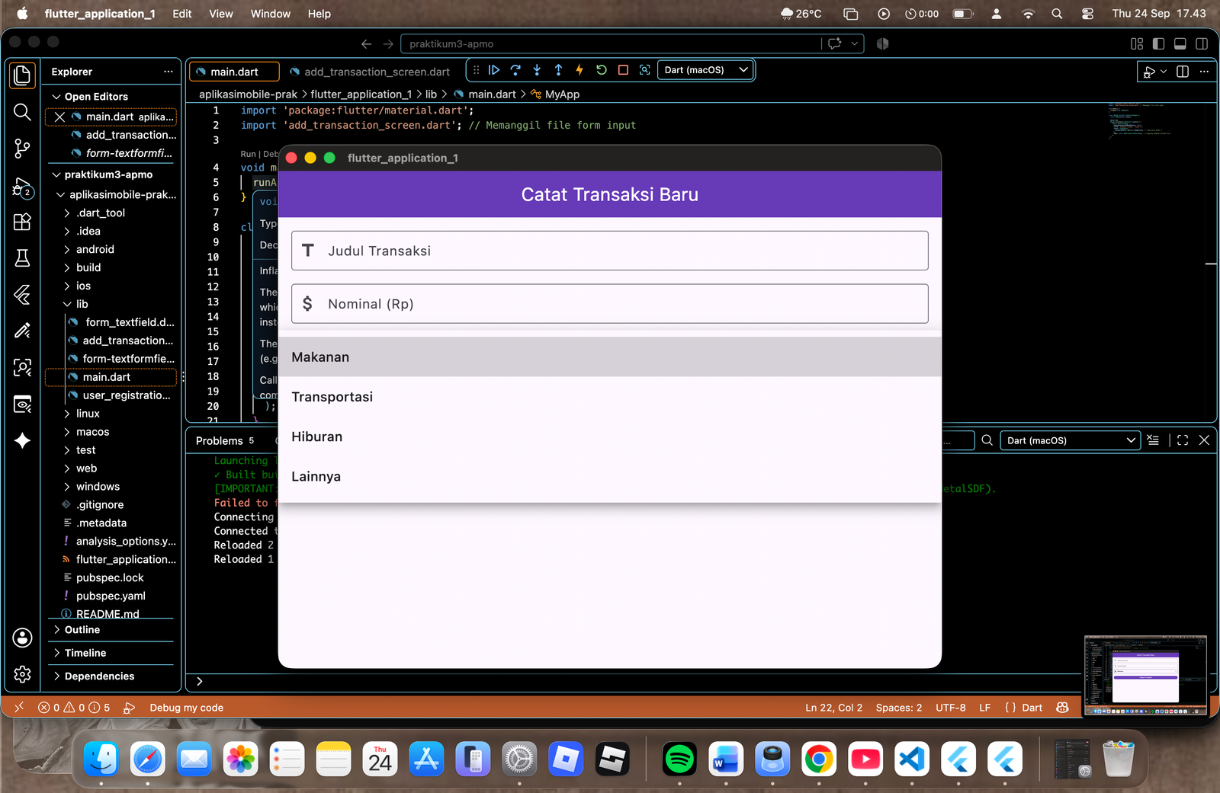
Task: Open the Flutter sidebar icon
Action: pos(22,295)
